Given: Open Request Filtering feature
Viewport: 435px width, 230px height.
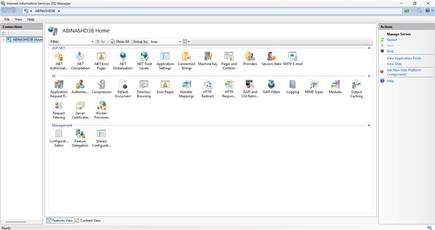Looking at the screenshot, I should tap(59, 110).
